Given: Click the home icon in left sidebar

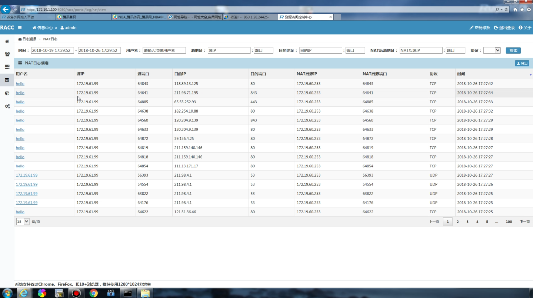Looking at the screenshot, I should pos(7,41).
